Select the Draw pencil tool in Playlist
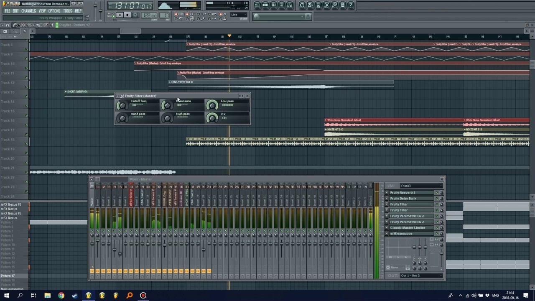Screen dimensions: 535x301 14,25
